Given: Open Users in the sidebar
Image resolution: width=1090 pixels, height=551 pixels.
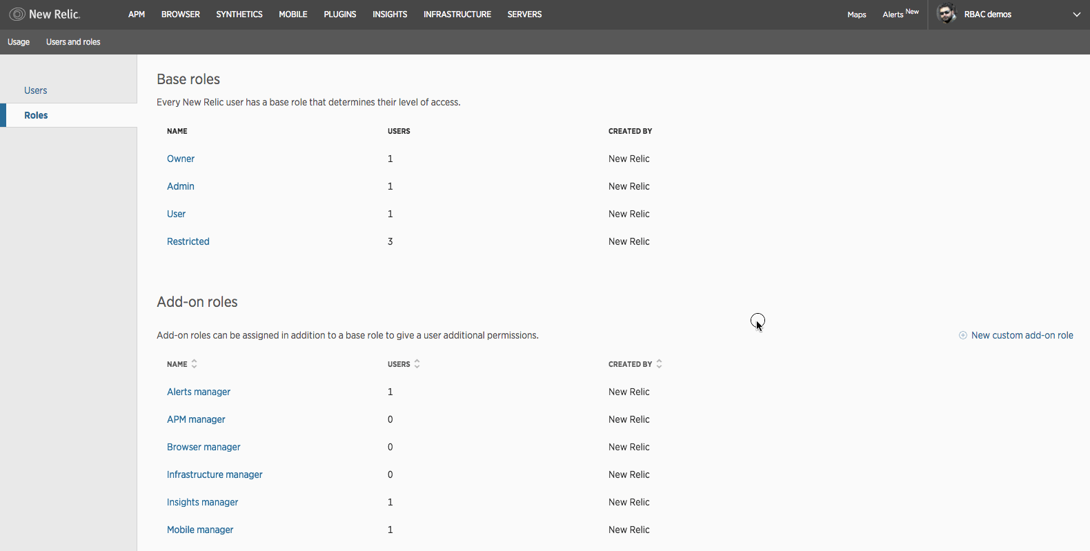Looking at the screenshot, I should click(x=36, y=90).
